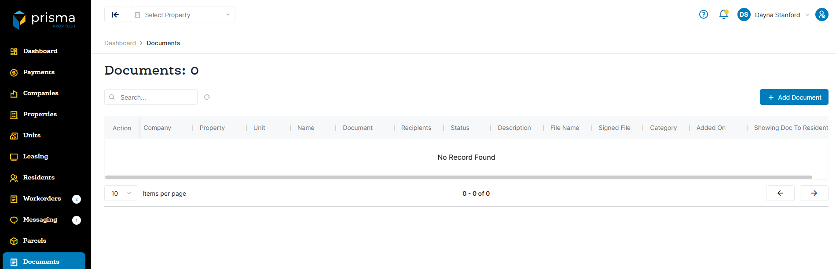Viewport: 836px width, 269px height.
Task: Open the notifications bell
Action: [723, 14]
